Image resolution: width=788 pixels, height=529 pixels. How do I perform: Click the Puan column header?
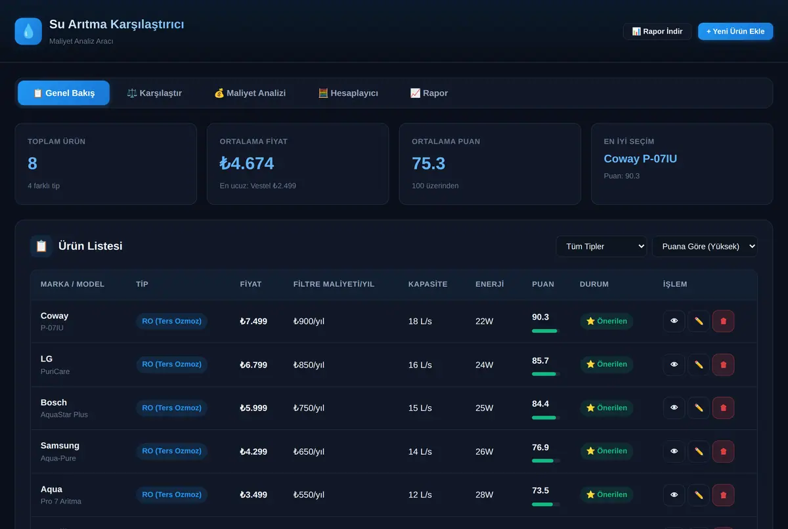[543, 284]
